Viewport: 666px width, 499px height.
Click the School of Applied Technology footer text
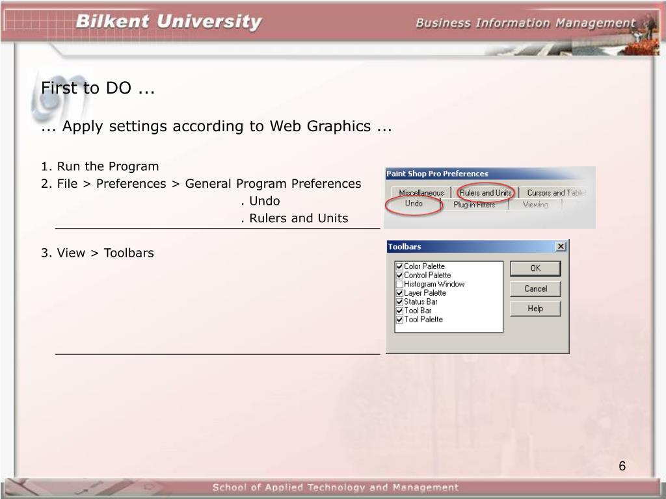pyautogui.click(x=336, y=487)
